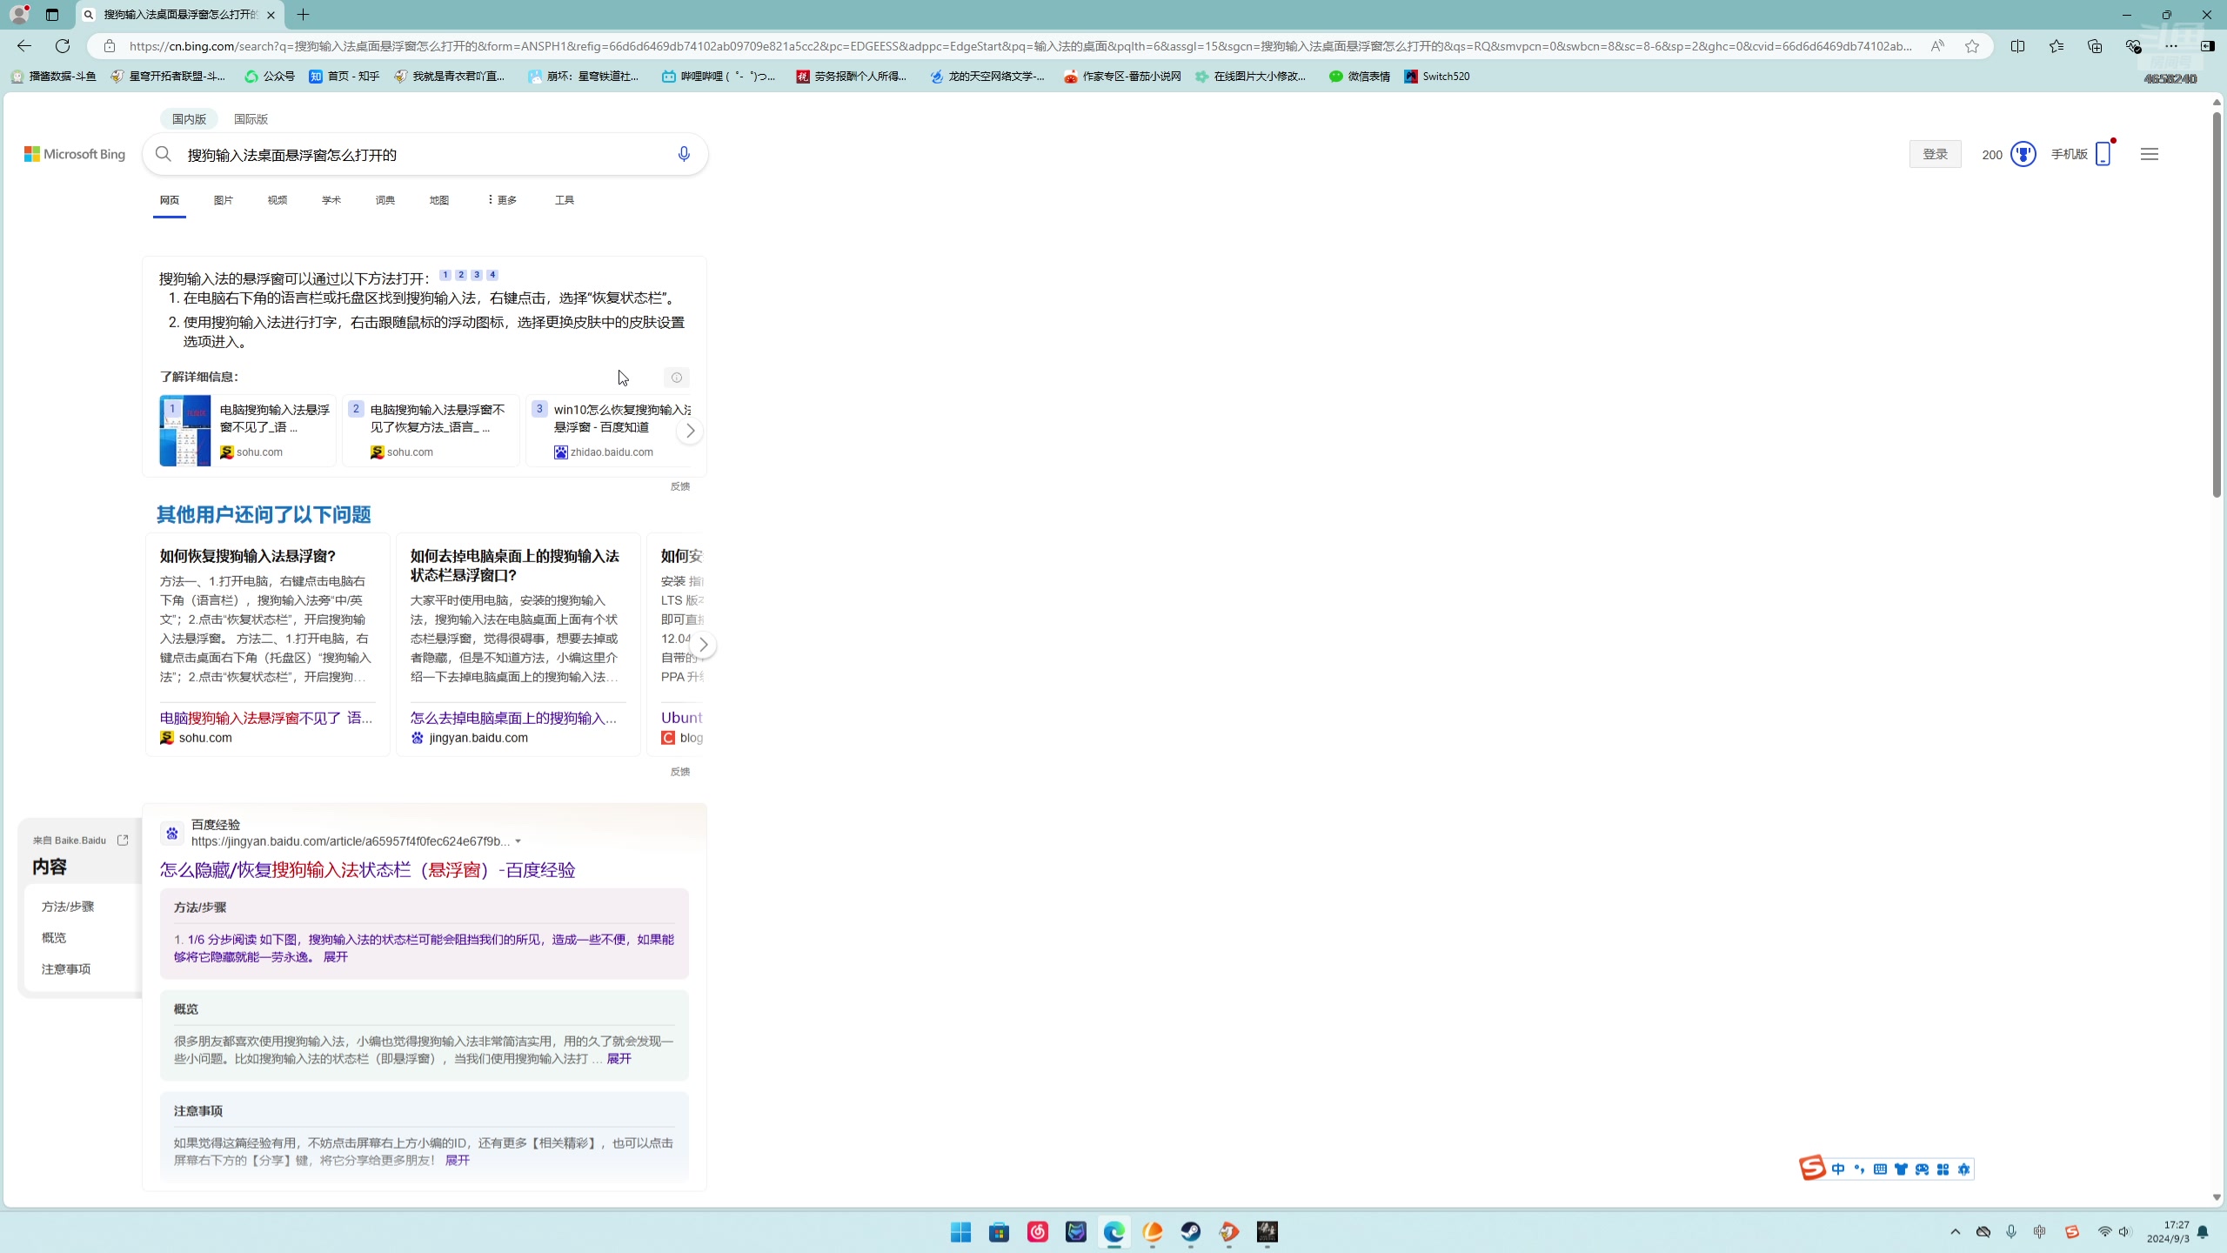The height and width of the screenshot is (1253, 2227).
Task: Open result 怎么隐藏/恢复搜狗输入法状态栏 link
Action: 367,870
